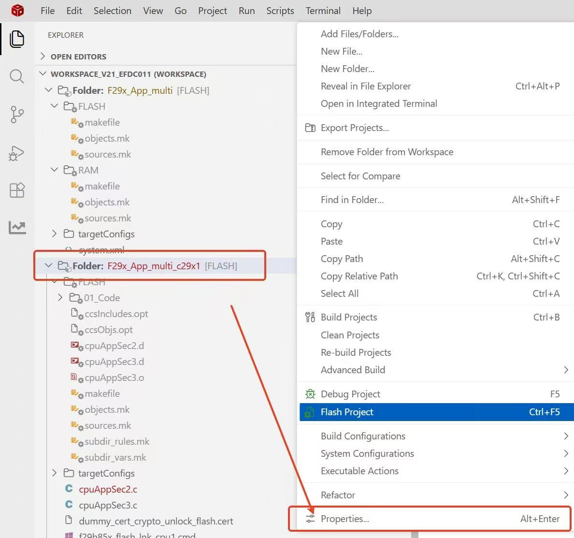The height and width of the screenshot is (538, 574).
Task: Open the graph chart view icon
Action: coord(17,228)
